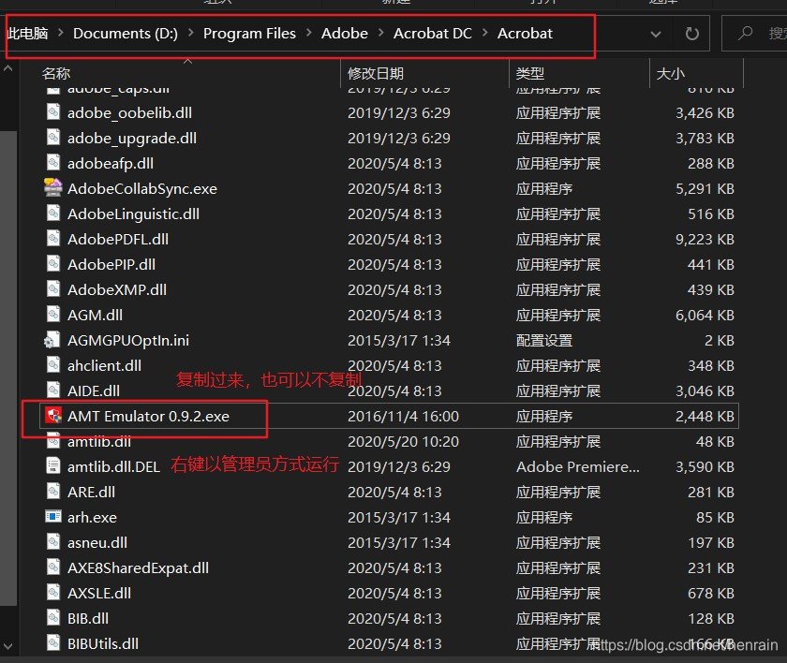The width and height of the screenshot is (787, 663).
Task: Click the 2020/5/20 10:20 modified date
Action: (403, 441)
